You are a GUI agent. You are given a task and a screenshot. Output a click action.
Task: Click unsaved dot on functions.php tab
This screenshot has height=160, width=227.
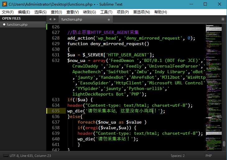pos(109,19)
